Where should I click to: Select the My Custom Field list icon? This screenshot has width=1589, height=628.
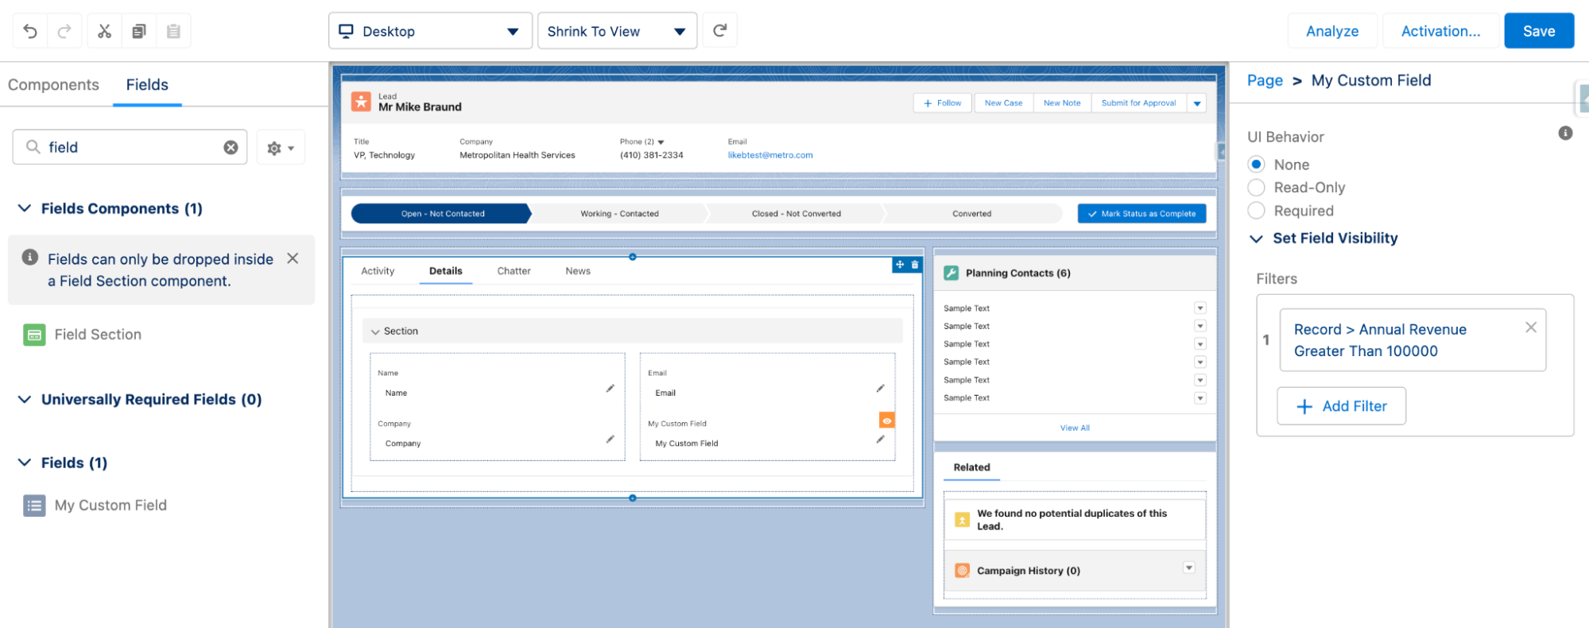click(34, 506)
